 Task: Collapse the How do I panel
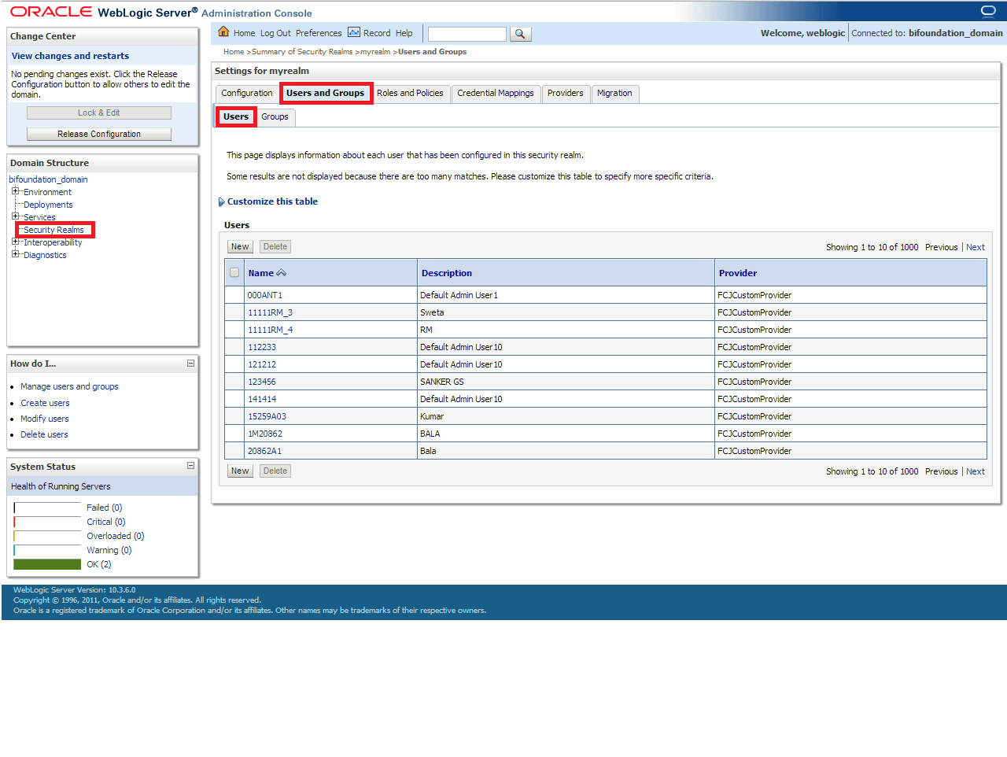(190, 364)
